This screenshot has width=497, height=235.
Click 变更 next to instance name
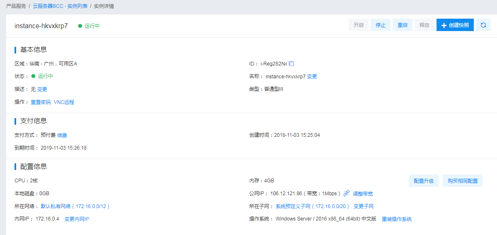pos(312,77)
